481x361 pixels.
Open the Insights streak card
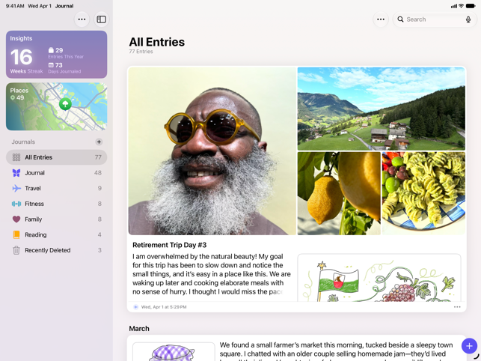click(x=56, y=55)
